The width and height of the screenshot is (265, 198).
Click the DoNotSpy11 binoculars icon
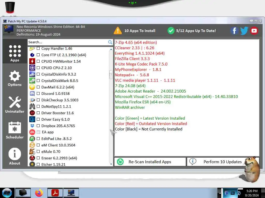pos(32,106)
